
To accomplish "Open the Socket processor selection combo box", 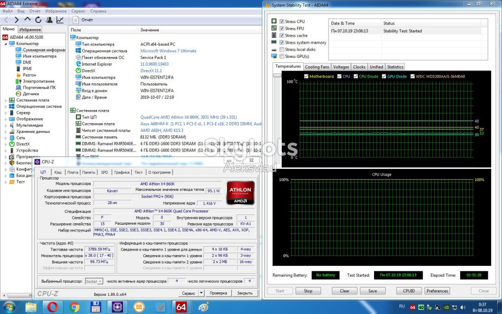I will (x=94, y=281).
